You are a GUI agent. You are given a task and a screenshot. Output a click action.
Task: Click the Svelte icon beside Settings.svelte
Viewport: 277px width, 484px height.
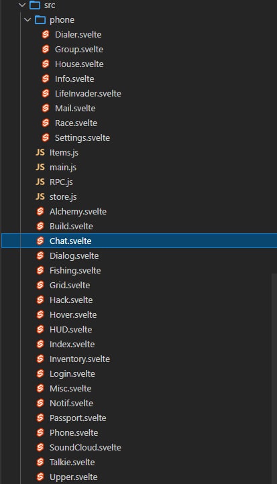[x=46, y=137]
